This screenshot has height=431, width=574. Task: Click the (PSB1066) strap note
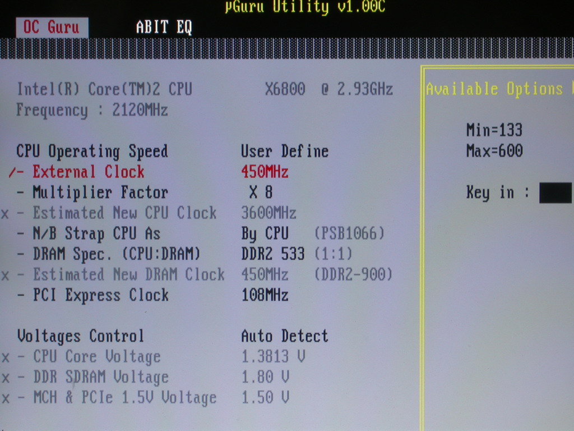350,233
